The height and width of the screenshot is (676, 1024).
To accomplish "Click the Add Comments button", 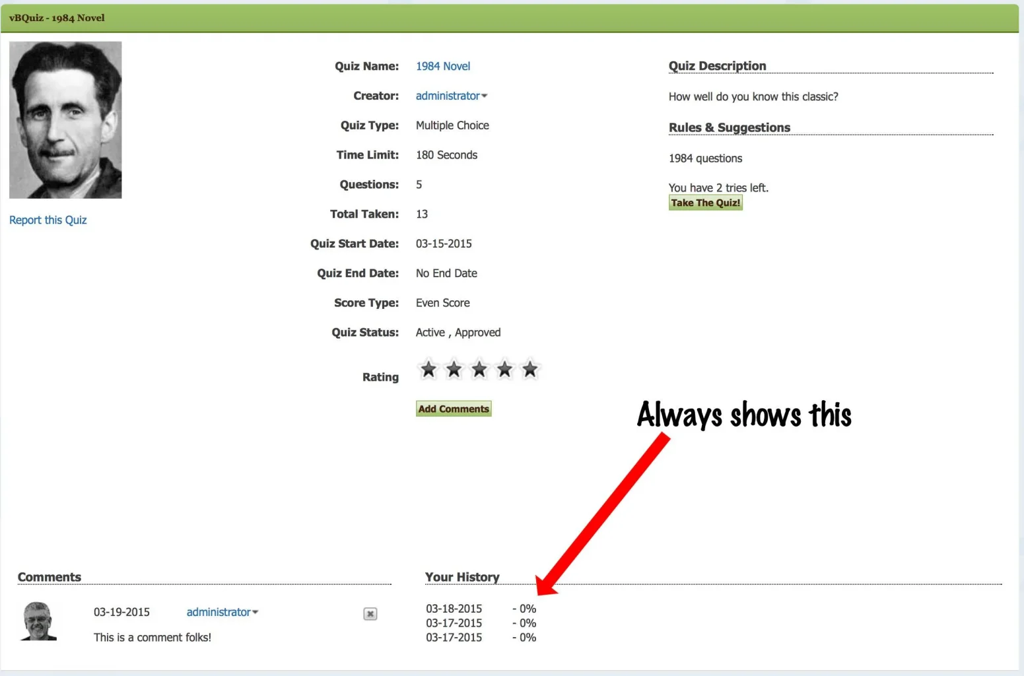I will (454, 409).
